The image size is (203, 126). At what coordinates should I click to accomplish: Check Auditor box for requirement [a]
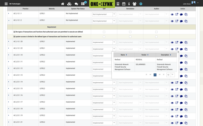(x=156, y=32)
